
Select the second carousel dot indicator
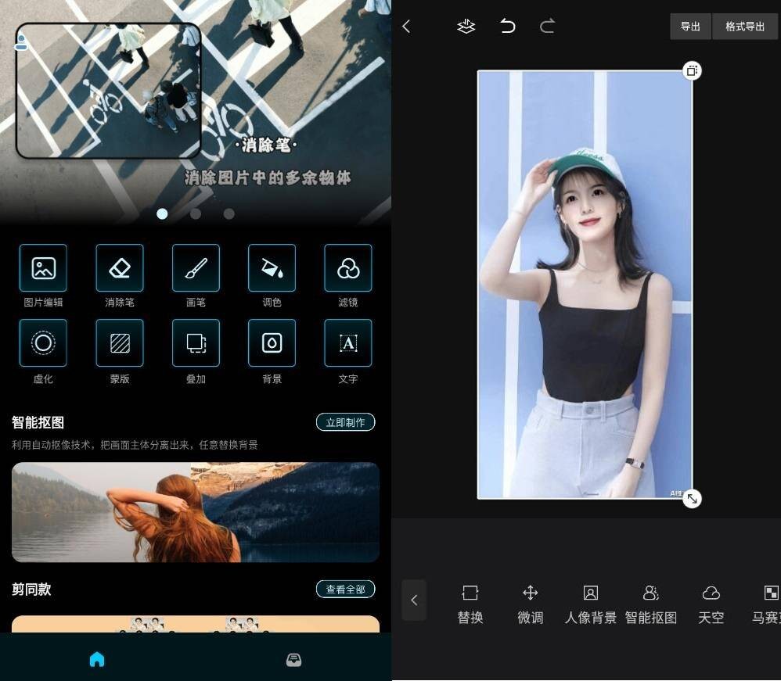coord(196,213)
